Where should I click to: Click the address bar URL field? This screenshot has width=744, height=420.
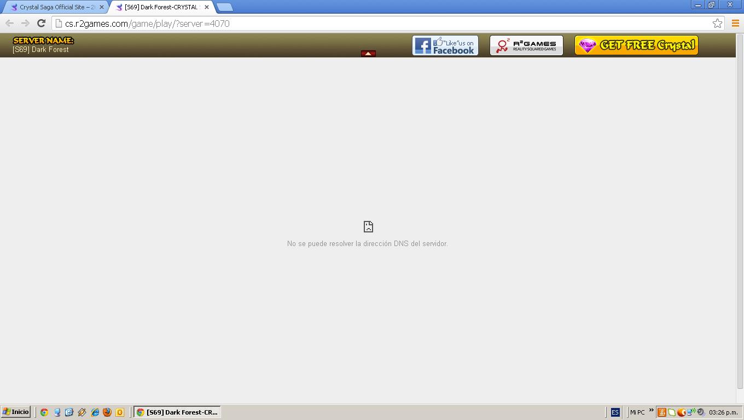[383, 24]
